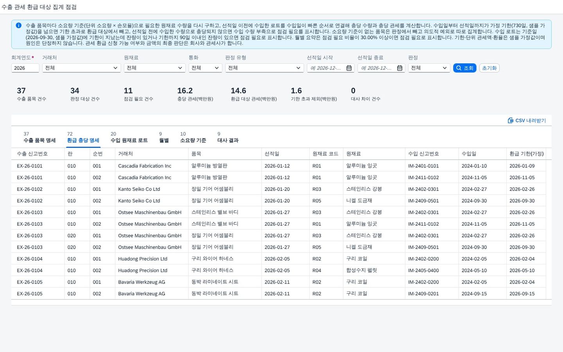Expand the 판정 dropdown
Image resolution: width=563 pixels, height=352 pixels.
click(x=429, y=68)
